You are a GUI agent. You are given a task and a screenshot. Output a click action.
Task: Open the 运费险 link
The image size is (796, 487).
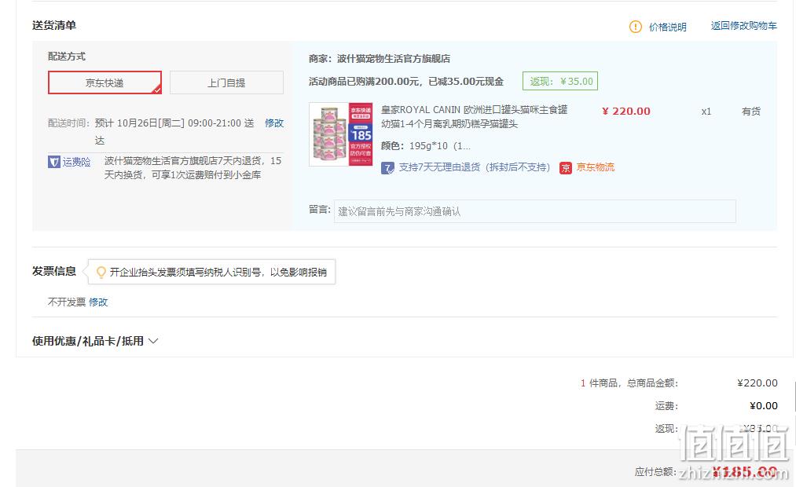tap(77, 162)
